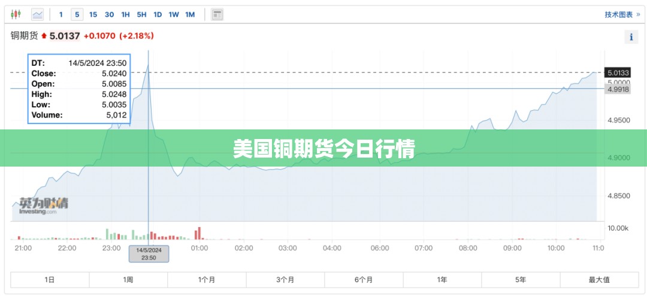This screenshot has width=647, height=296.
Task: Choose the 1年 time range
Action: pos(442,279)
